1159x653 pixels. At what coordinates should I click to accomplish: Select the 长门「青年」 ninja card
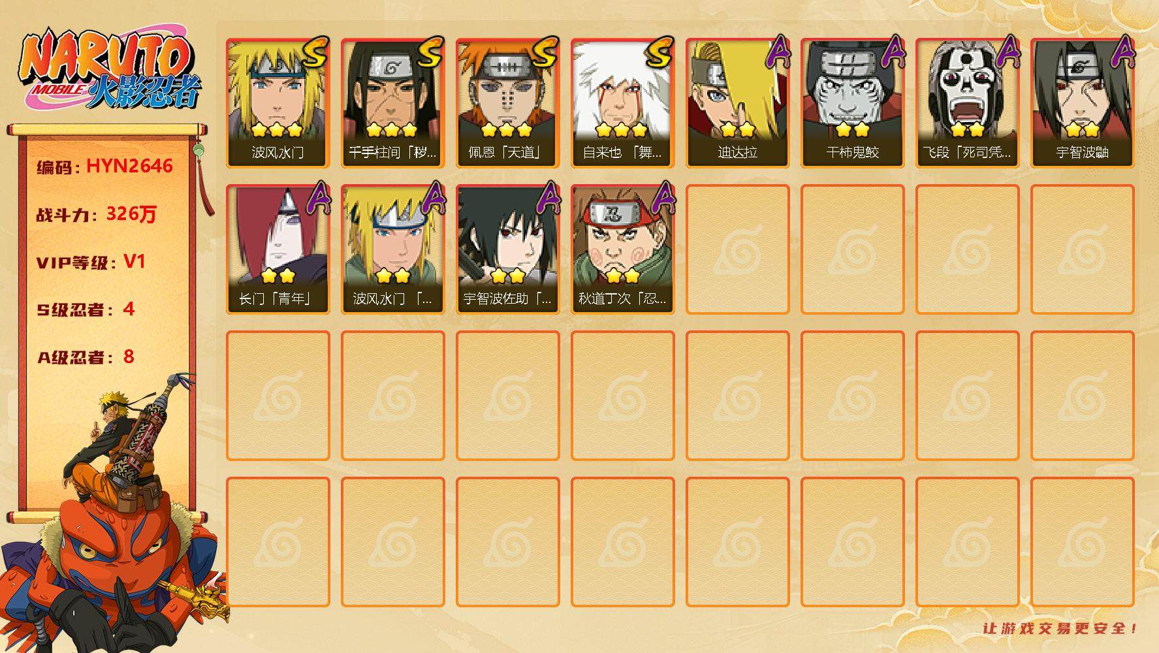coord(278,249)
